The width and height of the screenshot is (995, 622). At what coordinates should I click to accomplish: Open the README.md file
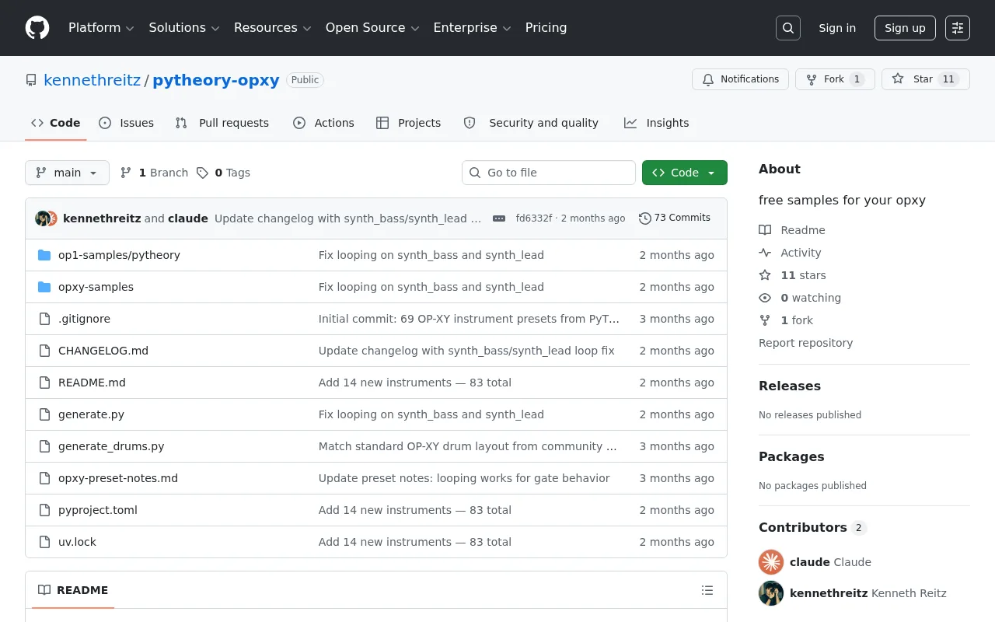pos(92,383)
